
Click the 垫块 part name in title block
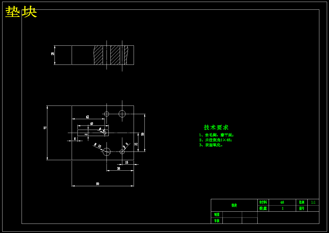coord(234,205)
